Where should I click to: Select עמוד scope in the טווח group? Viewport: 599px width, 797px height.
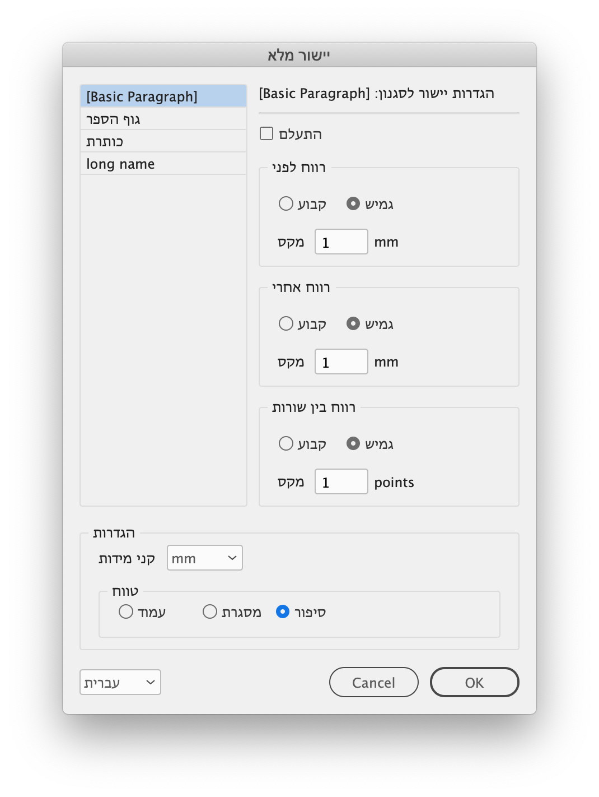click(x=126, y=612)
